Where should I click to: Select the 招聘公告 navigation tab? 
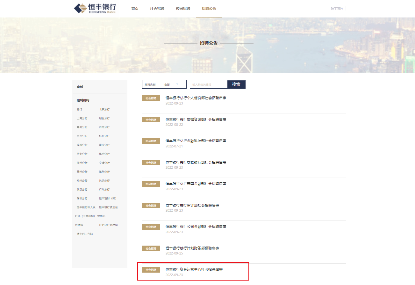209,9
